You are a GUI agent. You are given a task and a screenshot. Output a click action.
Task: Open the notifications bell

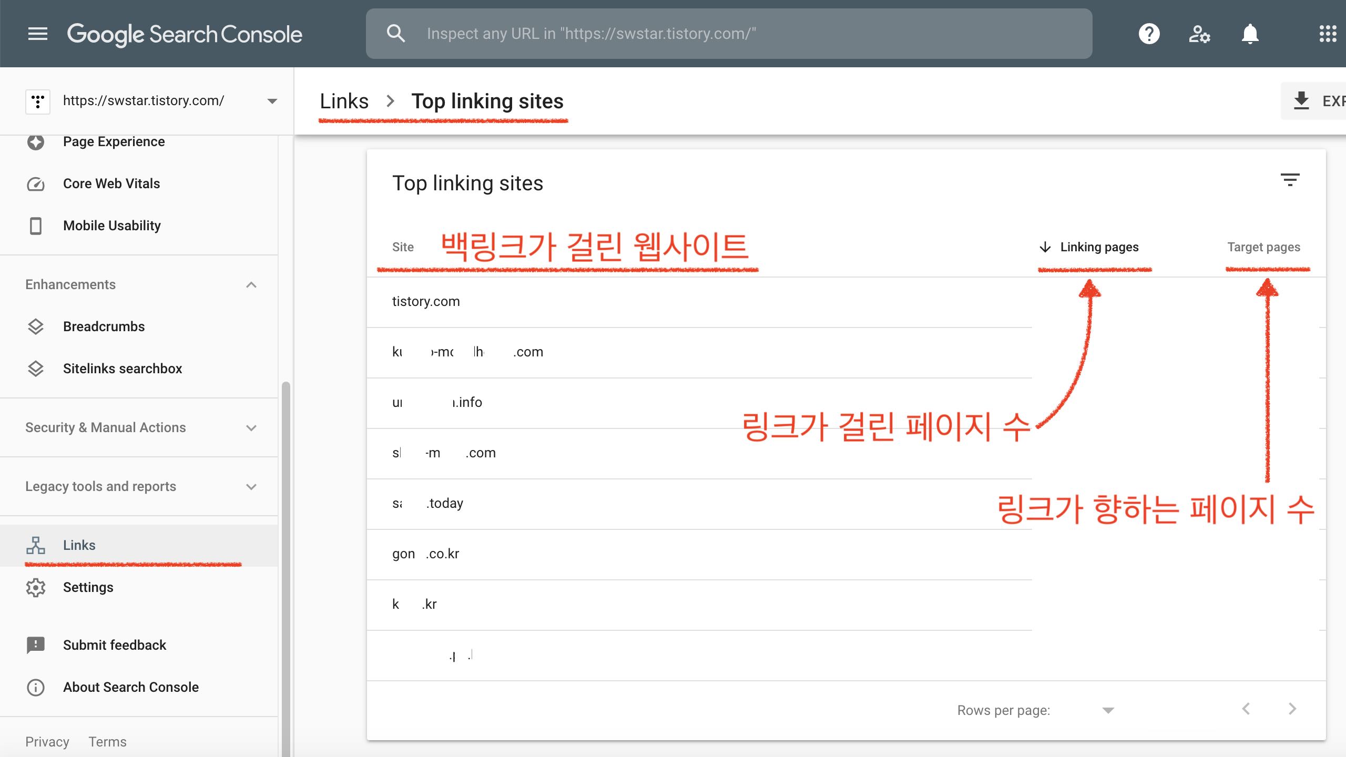coord(1250,34)
